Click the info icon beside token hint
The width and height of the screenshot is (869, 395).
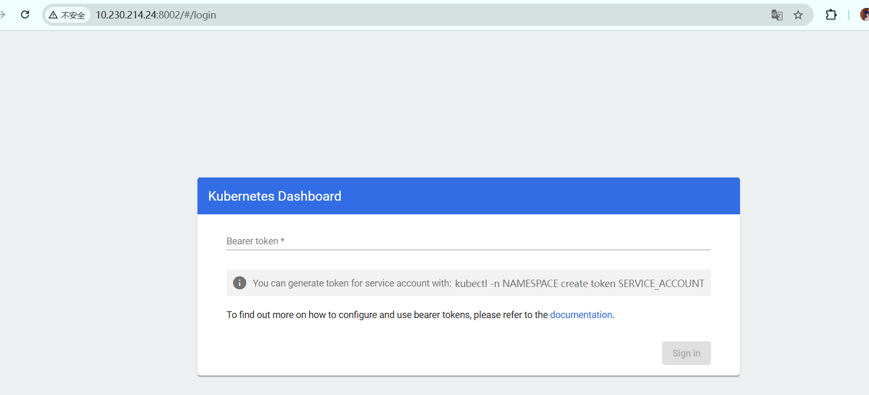pyautogui.click(x=240, y=283)
